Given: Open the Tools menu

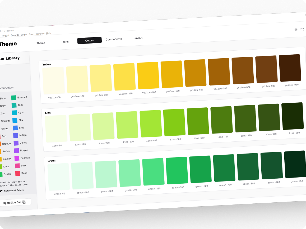Looking at the screenshot, I should click(x=31, y=34).
